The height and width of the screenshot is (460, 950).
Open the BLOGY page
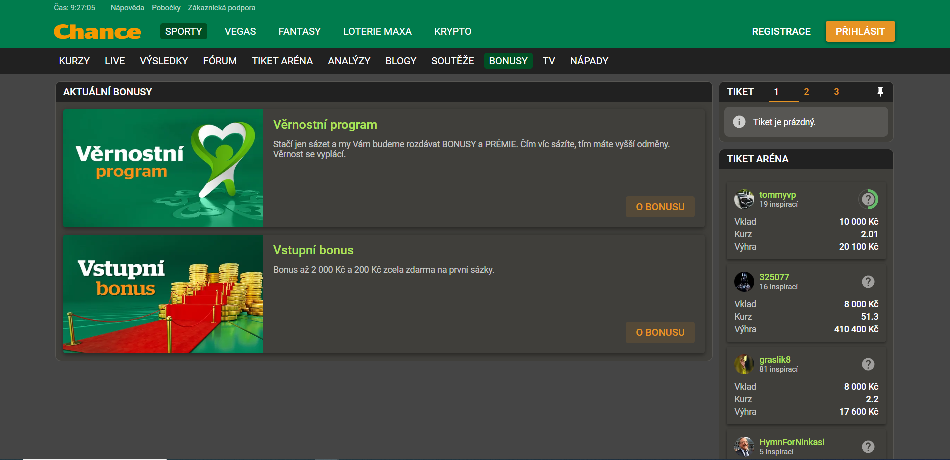pyautogui.click(x=401, y=61)
